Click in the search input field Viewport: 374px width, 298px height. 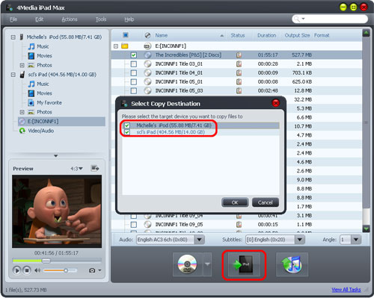(335, 19)
